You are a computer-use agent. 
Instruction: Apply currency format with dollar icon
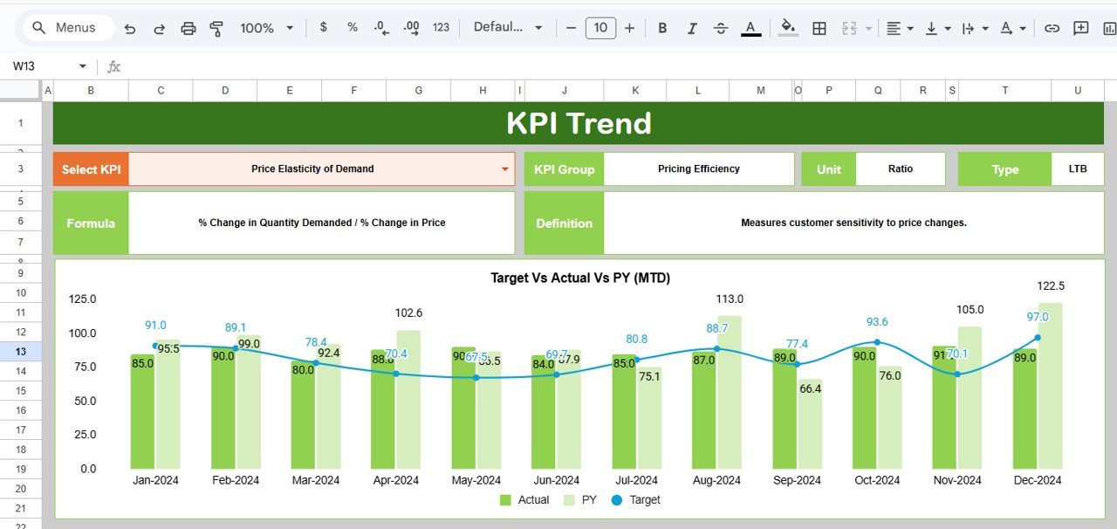point(324,27)
